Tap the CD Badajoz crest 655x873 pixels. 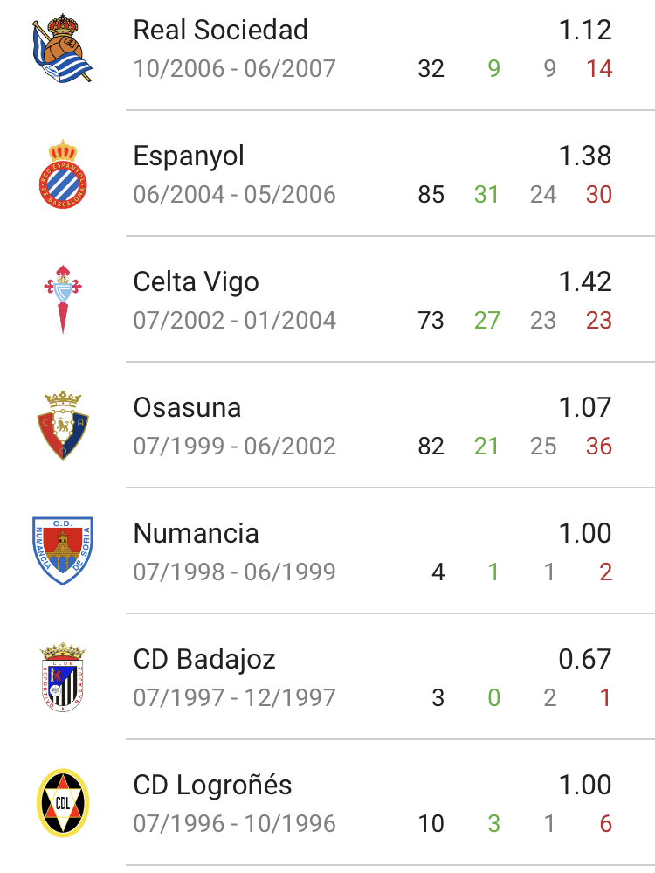63,677
